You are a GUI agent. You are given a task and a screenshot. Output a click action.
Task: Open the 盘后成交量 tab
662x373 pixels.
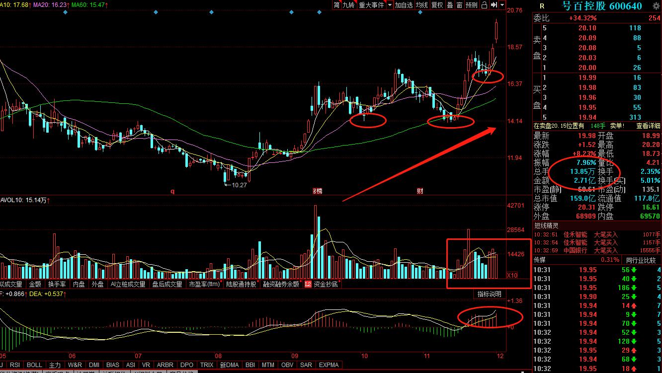(167, 285)
